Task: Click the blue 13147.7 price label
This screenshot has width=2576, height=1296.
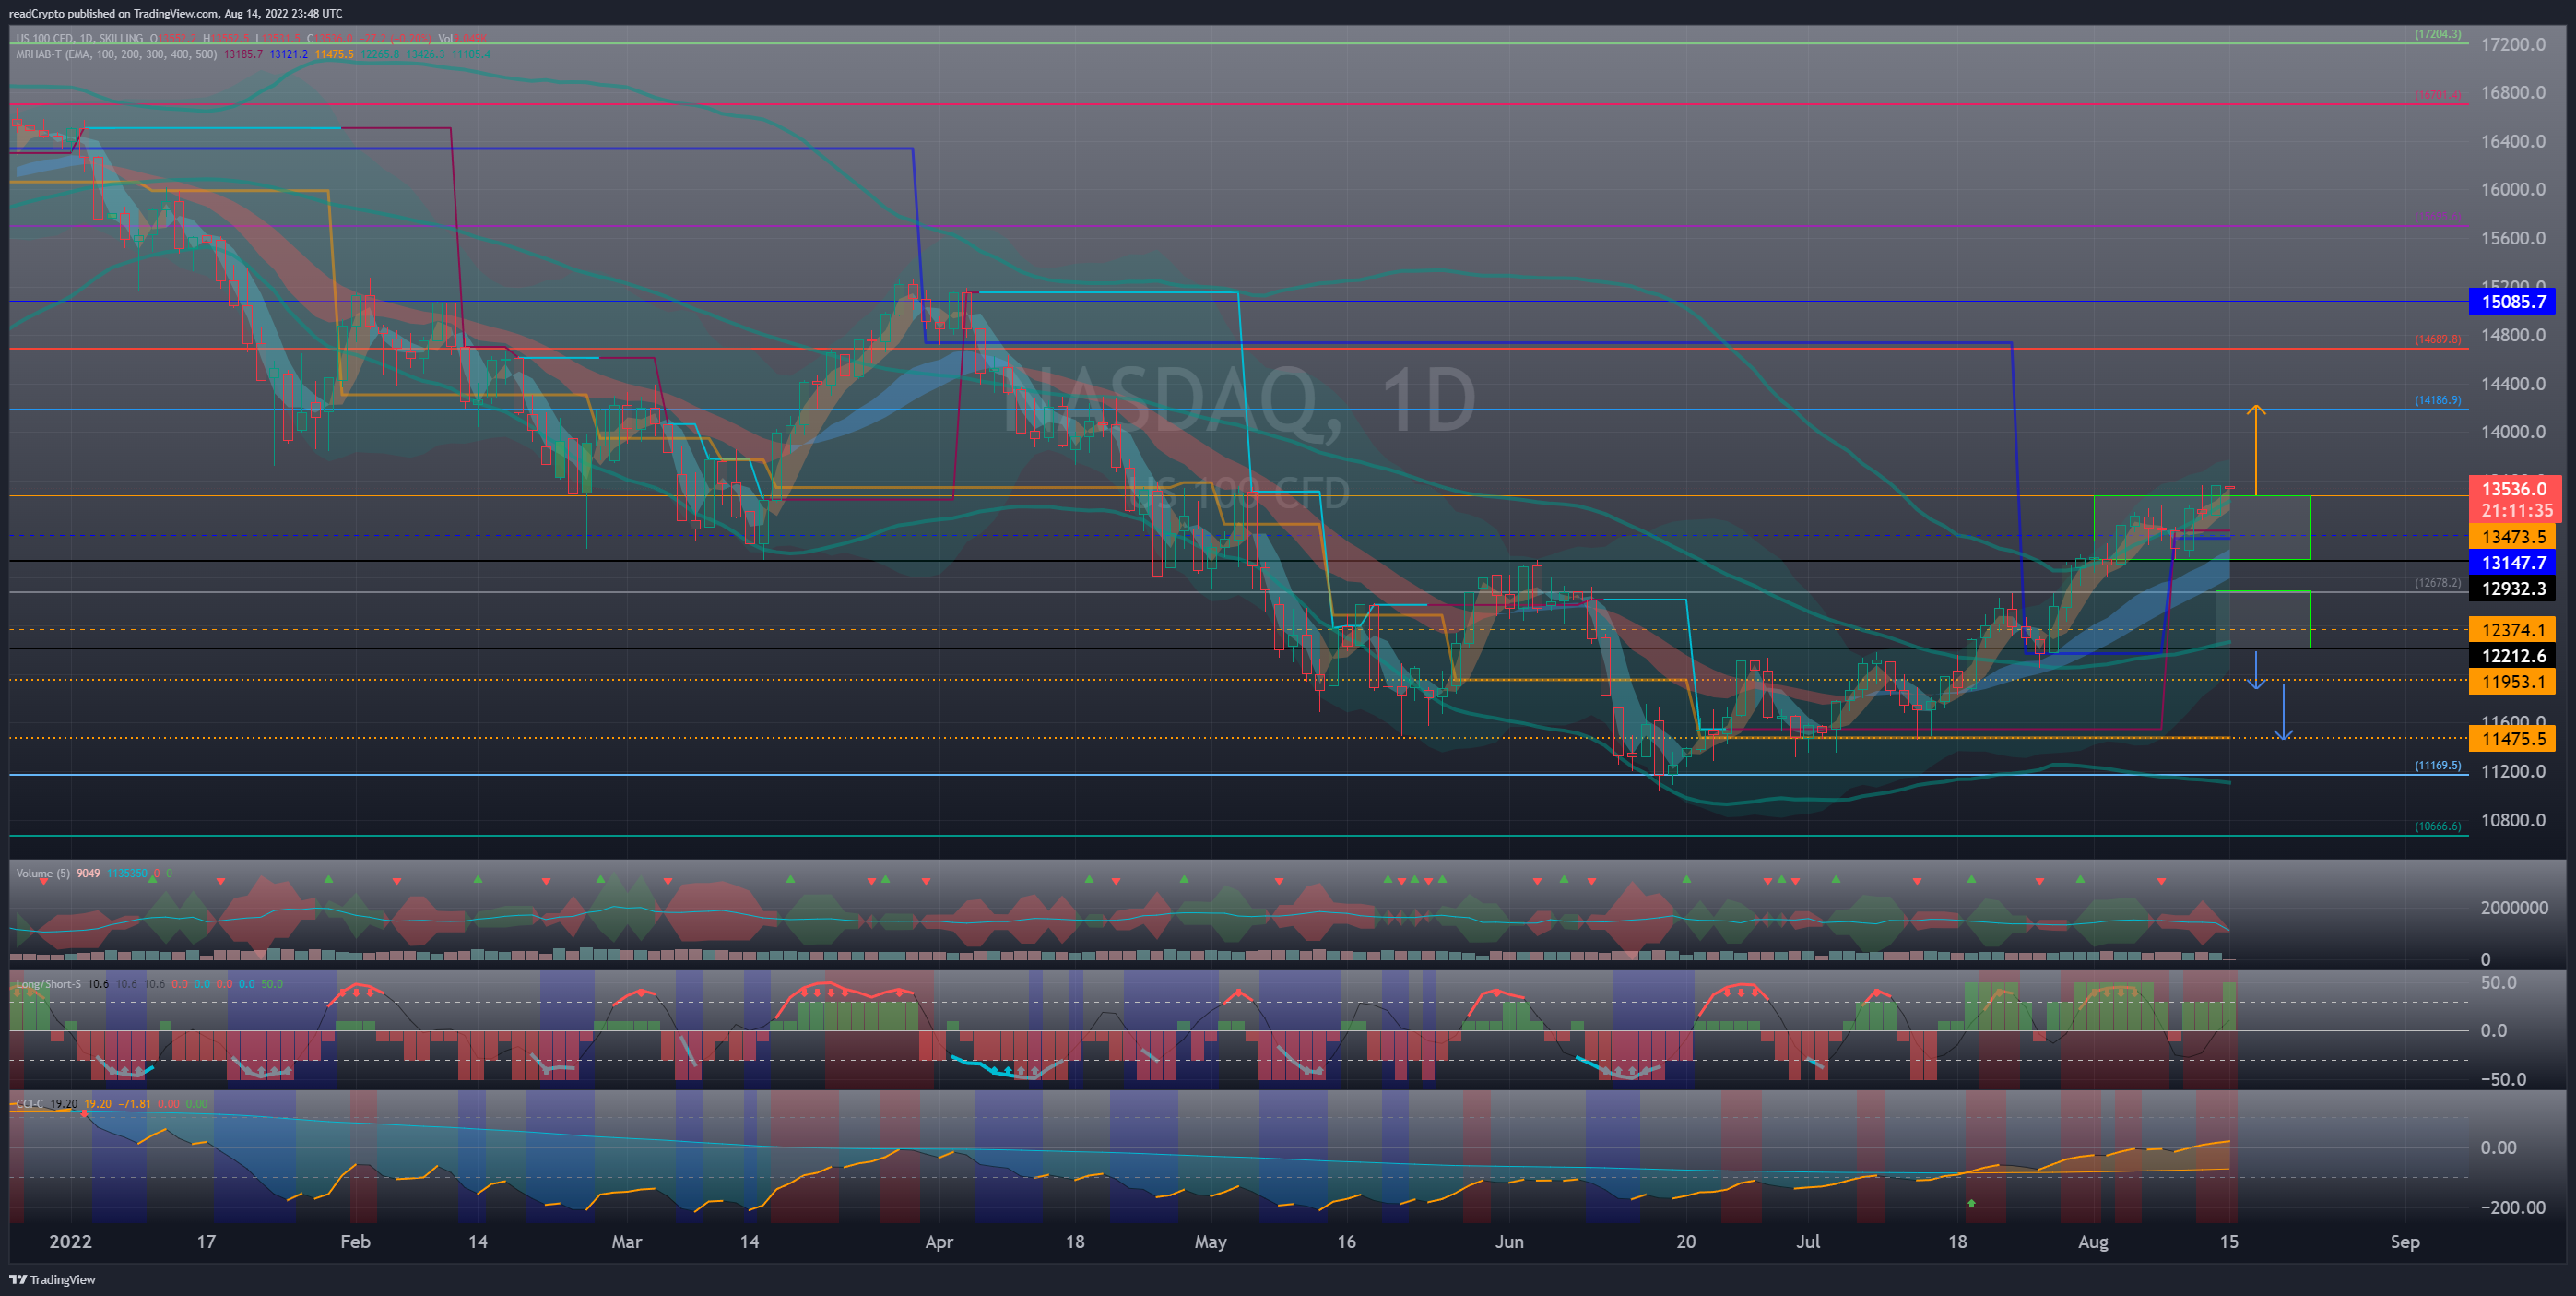Action: click(2511, 563)
